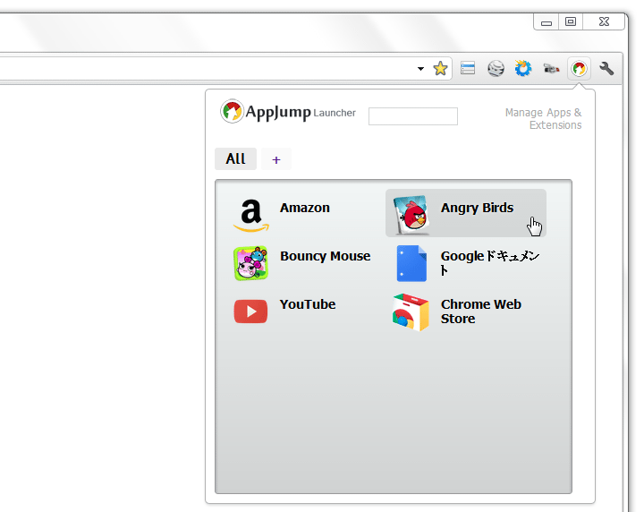
Task: Launch Amazon app icon
Action: [x=251, y=215]
